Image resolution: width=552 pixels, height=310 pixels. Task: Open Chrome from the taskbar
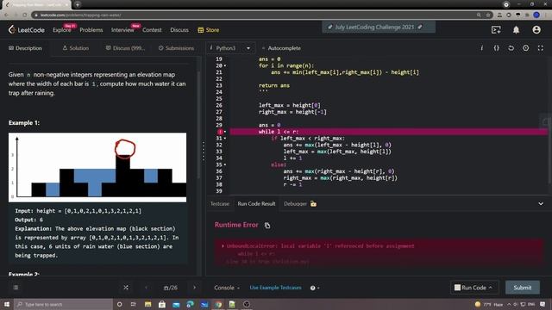(x=218, y=304)
